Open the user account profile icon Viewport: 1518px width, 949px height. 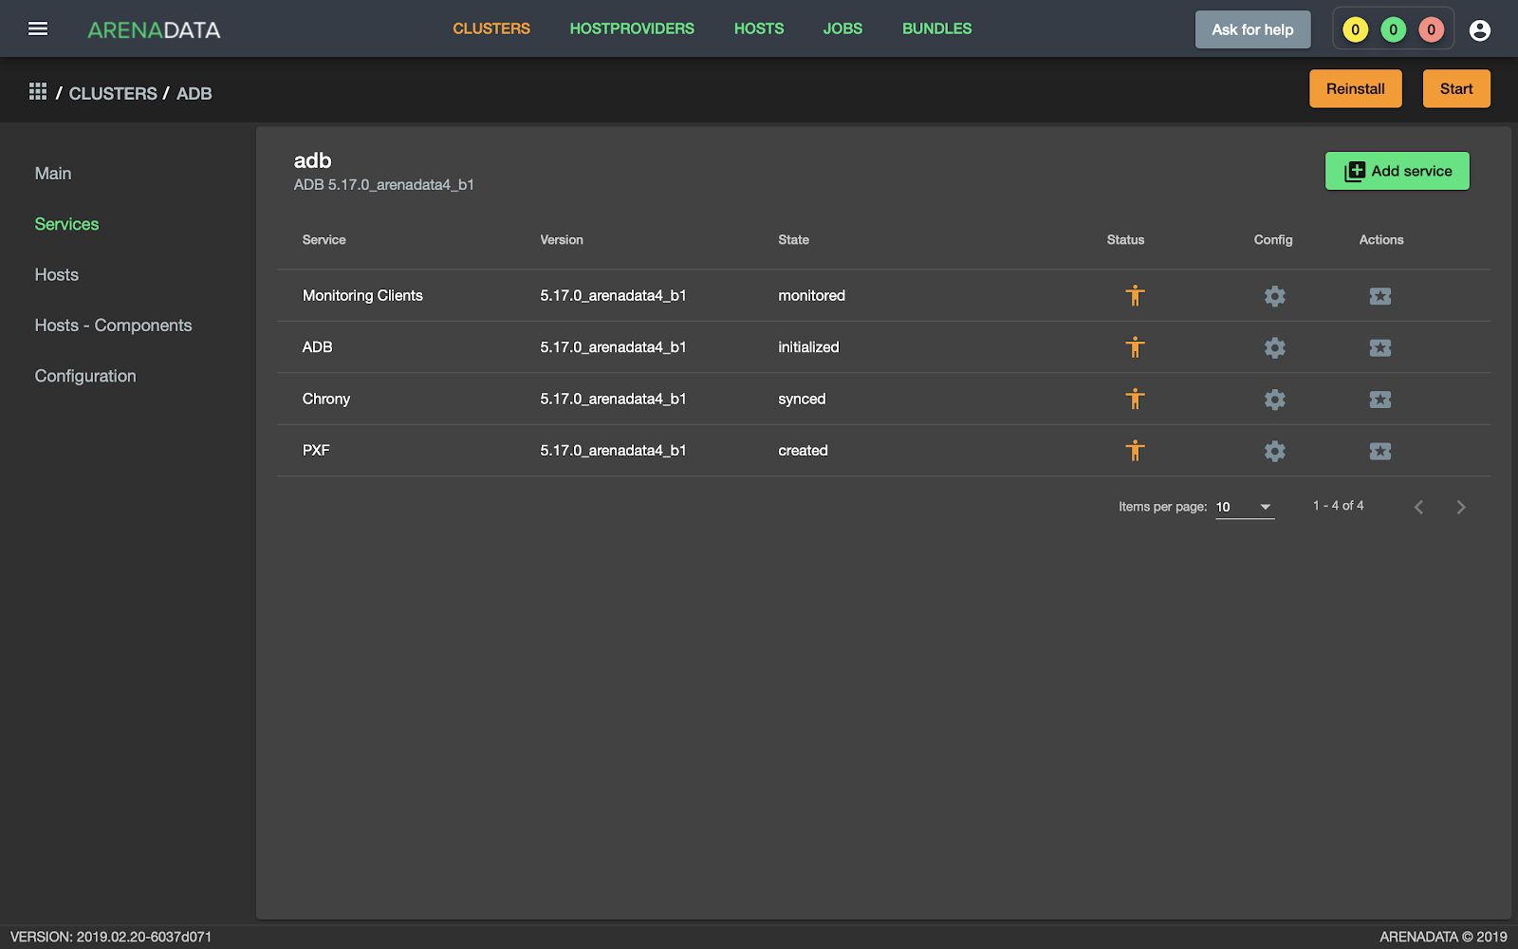pos(1479,30)
